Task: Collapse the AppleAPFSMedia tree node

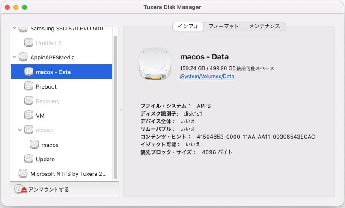Action: [x=15, y=57]
